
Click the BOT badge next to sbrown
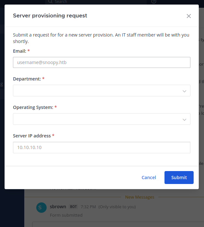click(74, 207)
